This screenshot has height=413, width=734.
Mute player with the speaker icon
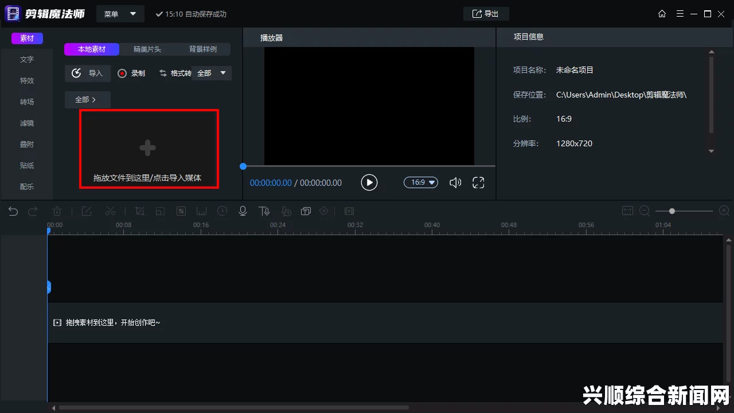point(455,182)
